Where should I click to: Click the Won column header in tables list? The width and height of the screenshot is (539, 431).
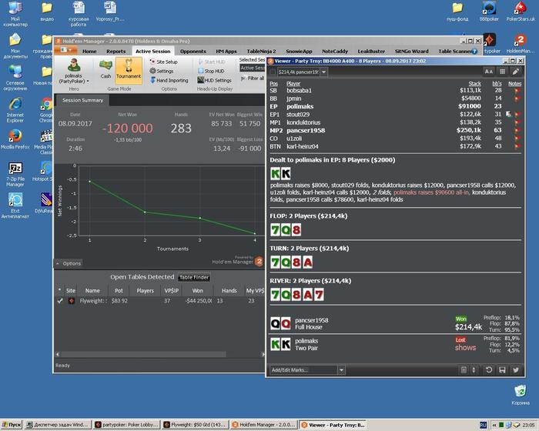coord(197,291)
